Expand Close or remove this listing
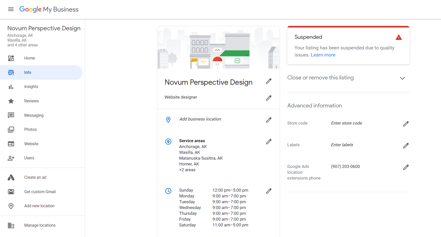 click(402, 78)
